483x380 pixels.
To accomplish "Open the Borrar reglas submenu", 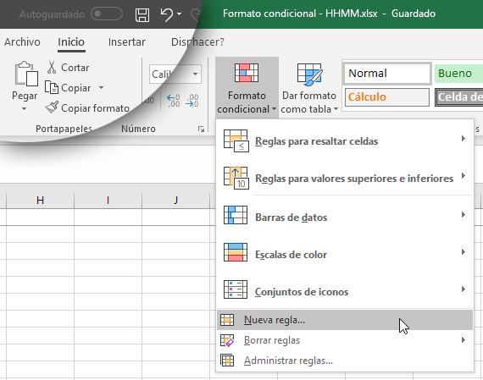I will point(345,340).
